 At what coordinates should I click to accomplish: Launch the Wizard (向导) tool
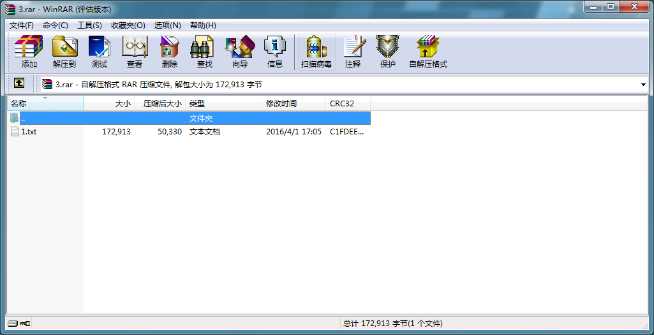tap(239, 52)
